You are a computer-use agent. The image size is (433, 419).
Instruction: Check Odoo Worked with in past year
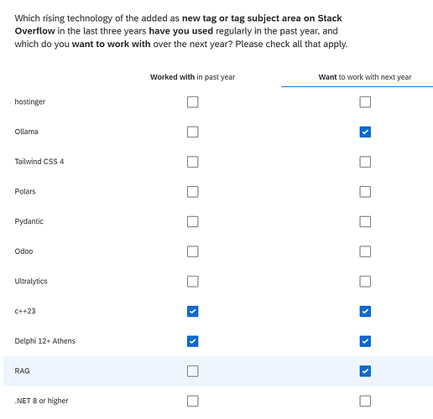pos(192,251)
